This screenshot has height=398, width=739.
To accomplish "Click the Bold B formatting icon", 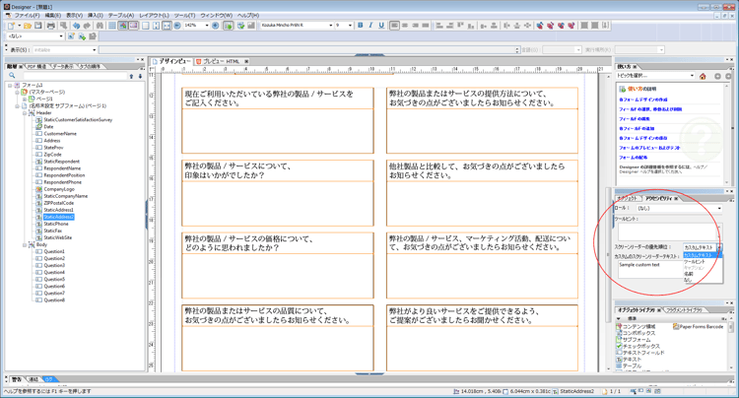I will click(x=360, y=26).
